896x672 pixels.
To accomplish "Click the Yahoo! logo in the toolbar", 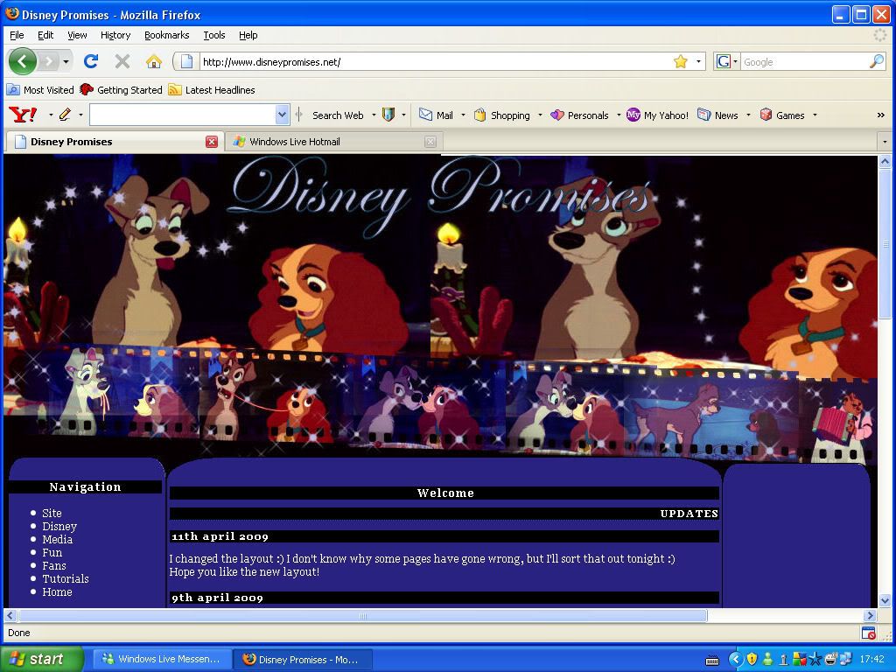I will tap(22, 115).
